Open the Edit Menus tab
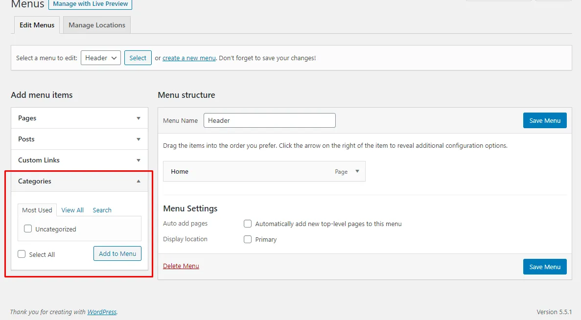581x320 pixels. click(x=37, y=25)
